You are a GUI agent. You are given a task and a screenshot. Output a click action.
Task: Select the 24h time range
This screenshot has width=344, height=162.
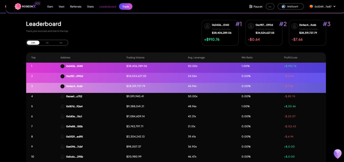coord(33,43)
